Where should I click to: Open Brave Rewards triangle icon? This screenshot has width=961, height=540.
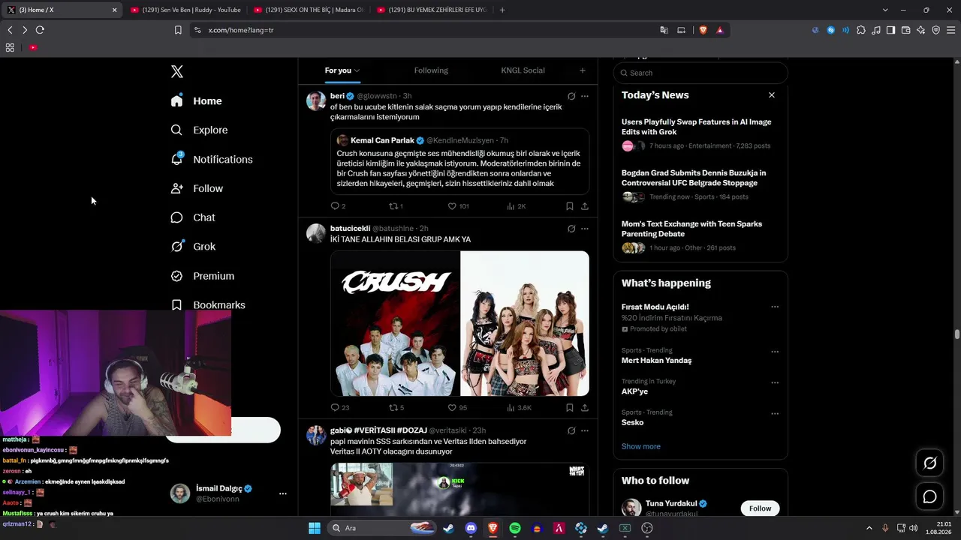[x=720, y=30]
